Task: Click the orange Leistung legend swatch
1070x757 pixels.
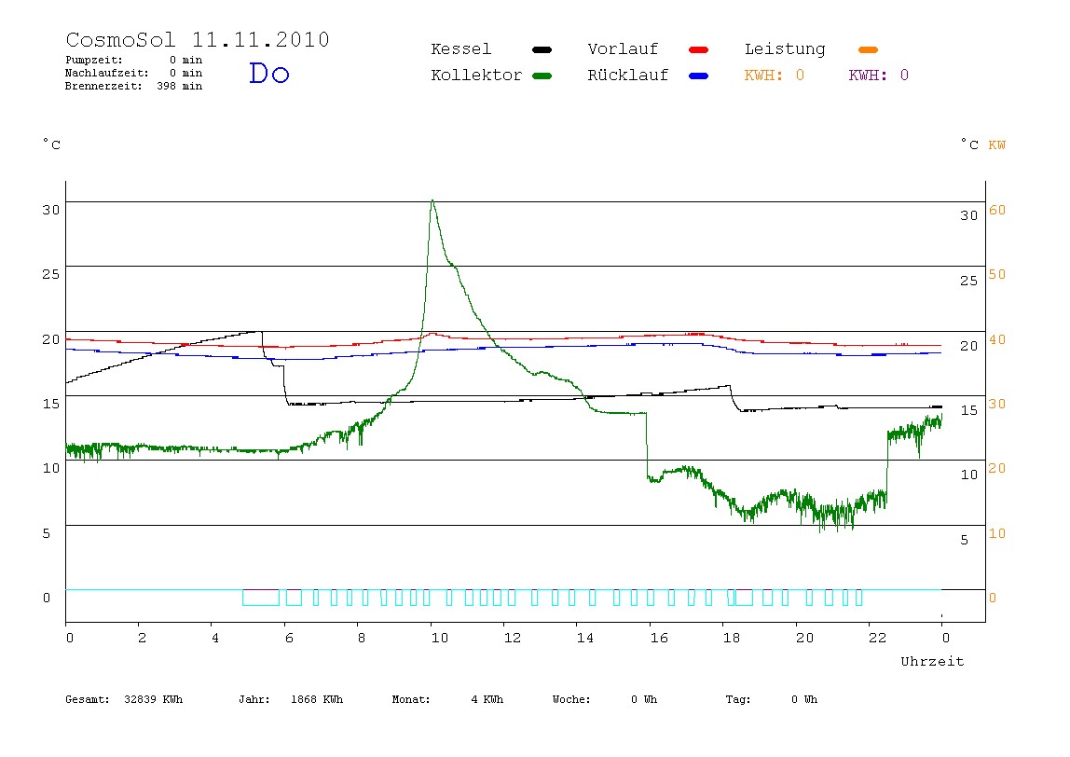Action: click(x=868, y=49)
